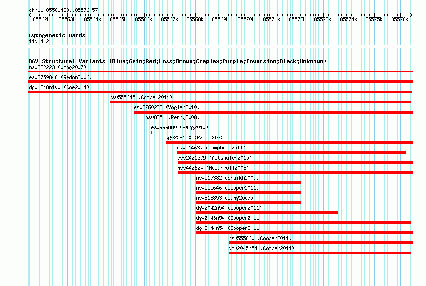The height and width of the screenshot is (286, 426).
Task: Click the red bar below dgv2045n54
Action: coord(320,253)
